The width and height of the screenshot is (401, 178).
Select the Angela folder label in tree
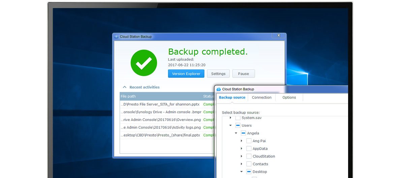point(253,133)
